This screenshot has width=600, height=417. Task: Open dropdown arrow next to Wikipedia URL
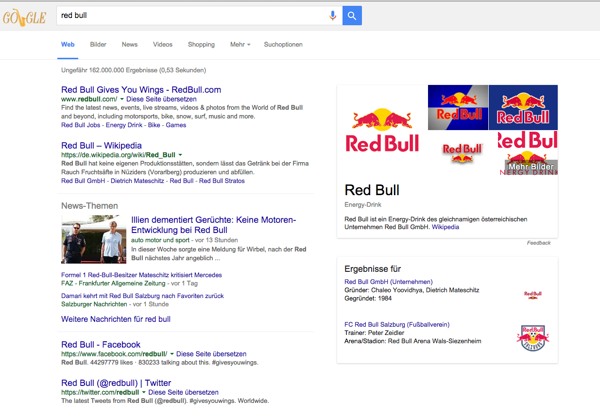click(180, 155)
